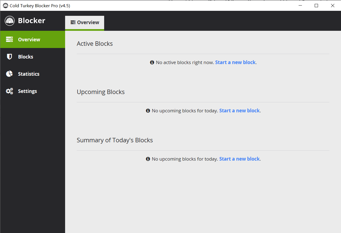Click the list icon on the Overview tab
Screen dimensions: 341x233
[x=73, y=22]
